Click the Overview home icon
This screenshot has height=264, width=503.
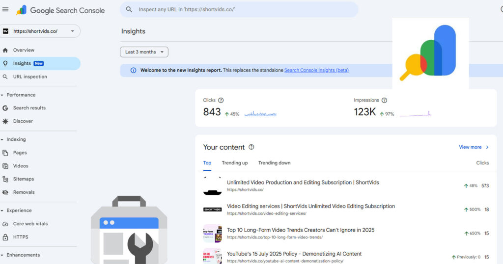5,50
